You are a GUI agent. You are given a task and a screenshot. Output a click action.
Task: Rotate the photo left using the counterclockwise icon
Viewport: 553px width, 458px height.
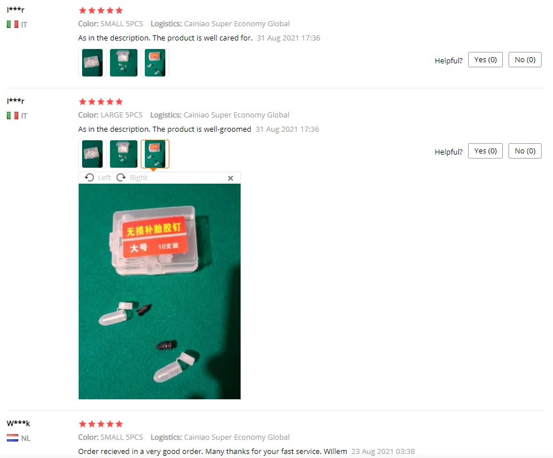coord(90,177)
